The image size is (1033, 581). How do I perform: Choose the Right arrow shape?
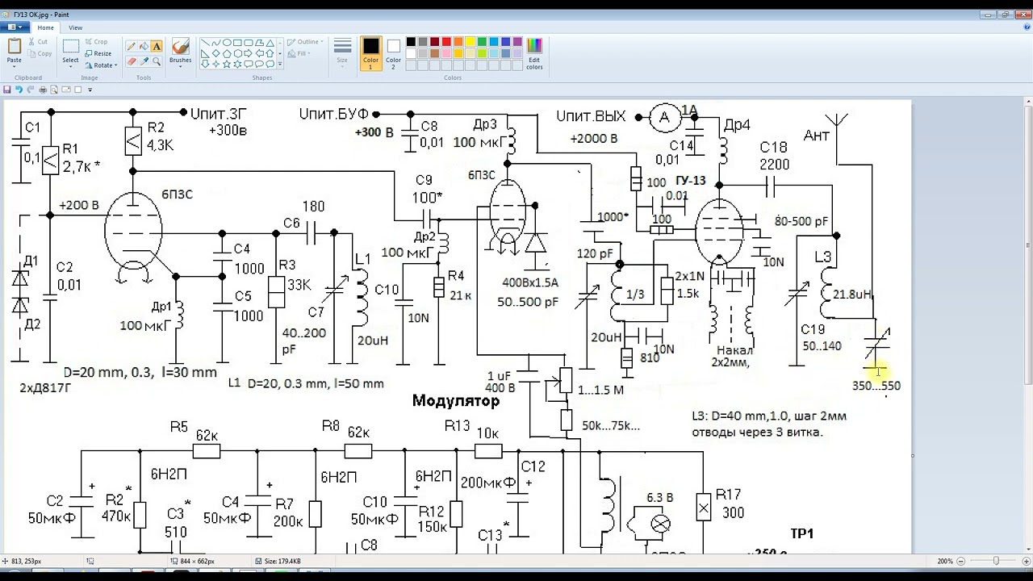[x=248, y=53]
